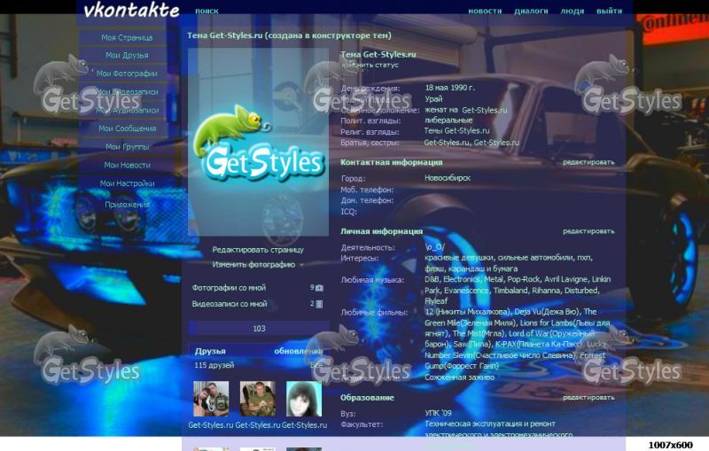Open the Друзья section header
Viewport: 709px width, 451px height.
[x=210, y=351]
